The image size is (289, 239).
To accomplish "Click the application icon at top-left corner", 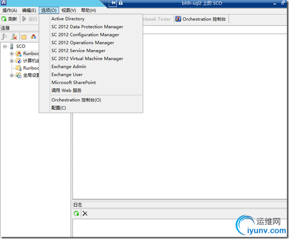I will [4, 3].
